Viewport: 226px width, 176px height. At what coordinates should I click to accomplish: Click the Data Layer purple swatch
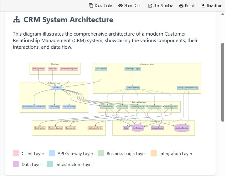coord(16,164)
